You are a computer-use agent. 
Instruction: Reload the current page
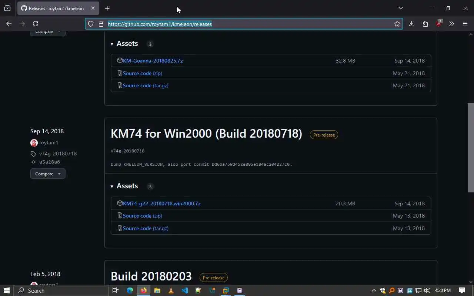tap(36, 24)
